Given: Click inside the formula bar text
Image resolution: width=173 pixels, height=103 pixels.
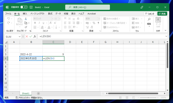Looking at the screenshot, I should tap(45, 36).
